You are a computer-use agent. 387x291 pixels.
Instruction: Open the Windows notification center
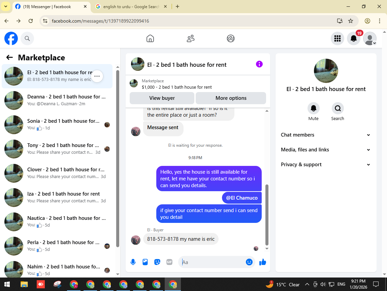(x=376, y=284)
